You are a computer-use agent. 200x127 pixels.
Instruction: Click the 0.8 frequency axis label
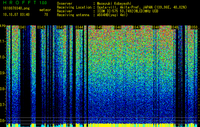pos(3,89)
